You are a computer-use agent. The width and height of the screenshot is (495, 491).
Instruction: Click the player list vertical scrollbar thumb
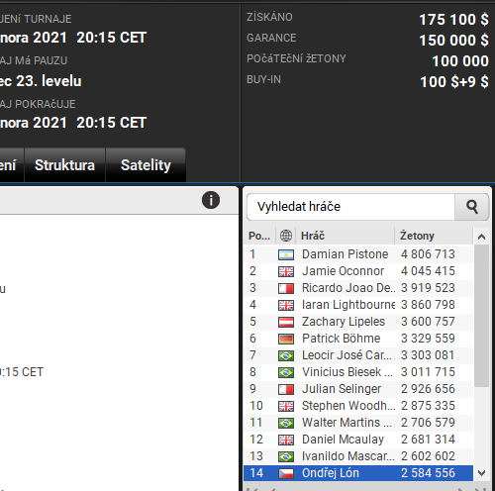coord(481,316)
